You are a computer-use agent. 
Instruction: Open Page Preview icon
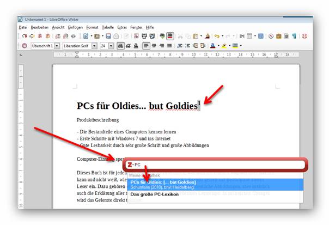pos(152,36)
